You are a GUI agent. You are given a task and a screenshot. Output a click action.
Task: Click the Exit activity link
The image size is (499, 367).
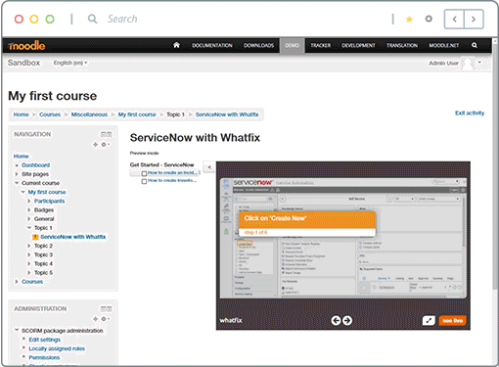(x=470, y=113)
